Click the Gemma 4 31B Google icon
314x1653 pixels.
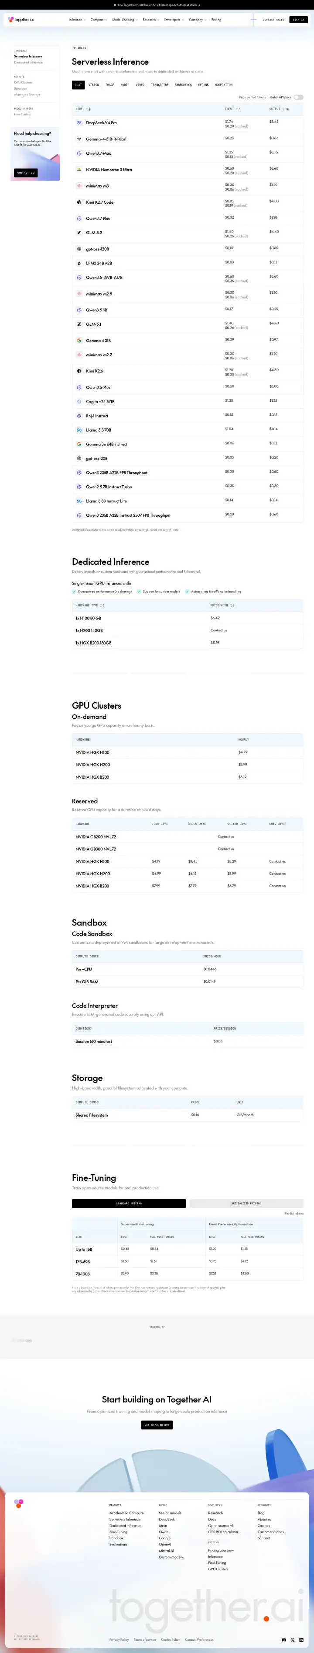(x=79, y=341)
